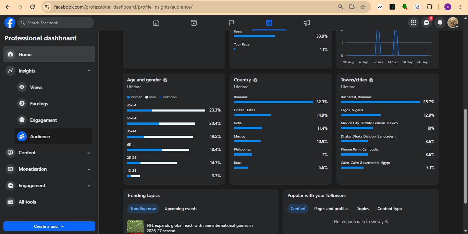The height and width of the screenshot is (234, 468).
Task: Switch to the Upcoming events tab
Action: (181, 209)
